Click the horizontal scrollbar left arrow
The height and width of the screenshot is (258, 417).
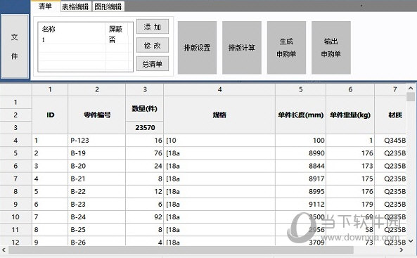tap(4, 250)
